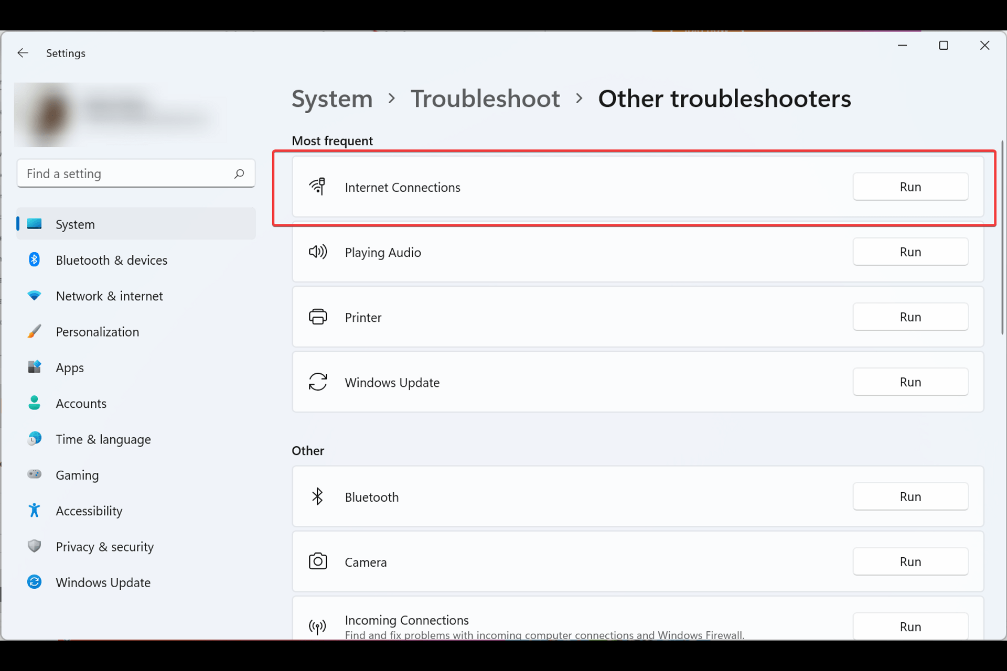Click the System monitor icon in sidebar
The image size is (1007, 671).
pos(35,224)
